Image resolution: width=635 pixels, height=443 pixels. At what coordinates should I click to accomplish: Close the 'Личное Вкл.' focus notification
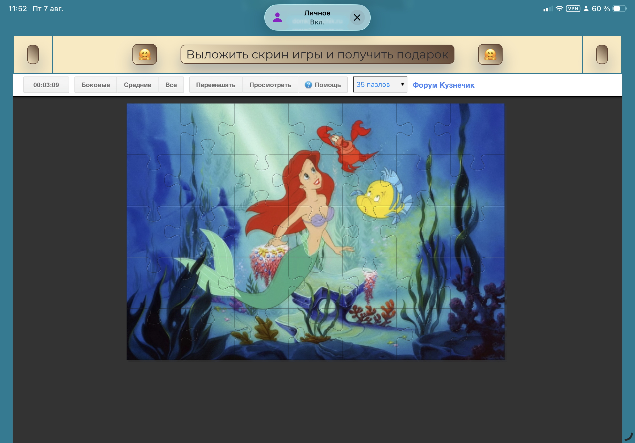357,18
